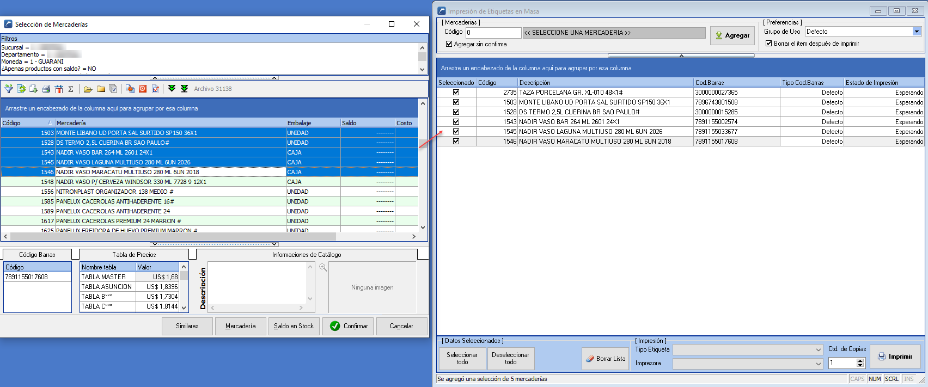The width and height of the screenshot is (928, 387).
Task: Click the Sigma sum icon
Action: point(71,89)
